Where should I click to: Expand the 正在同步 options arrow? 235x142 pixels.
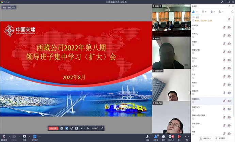(x=40, y=136)
